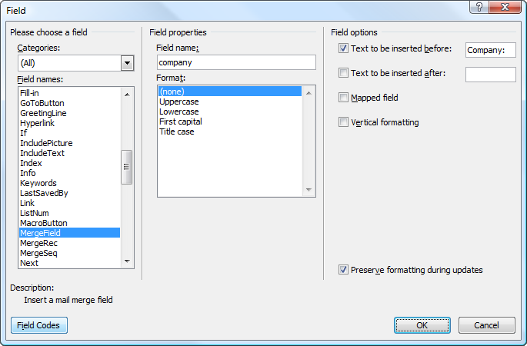Click Format list scroll-up arrow
This screenshot has height=346, width=527.
[x=309, y=92]
